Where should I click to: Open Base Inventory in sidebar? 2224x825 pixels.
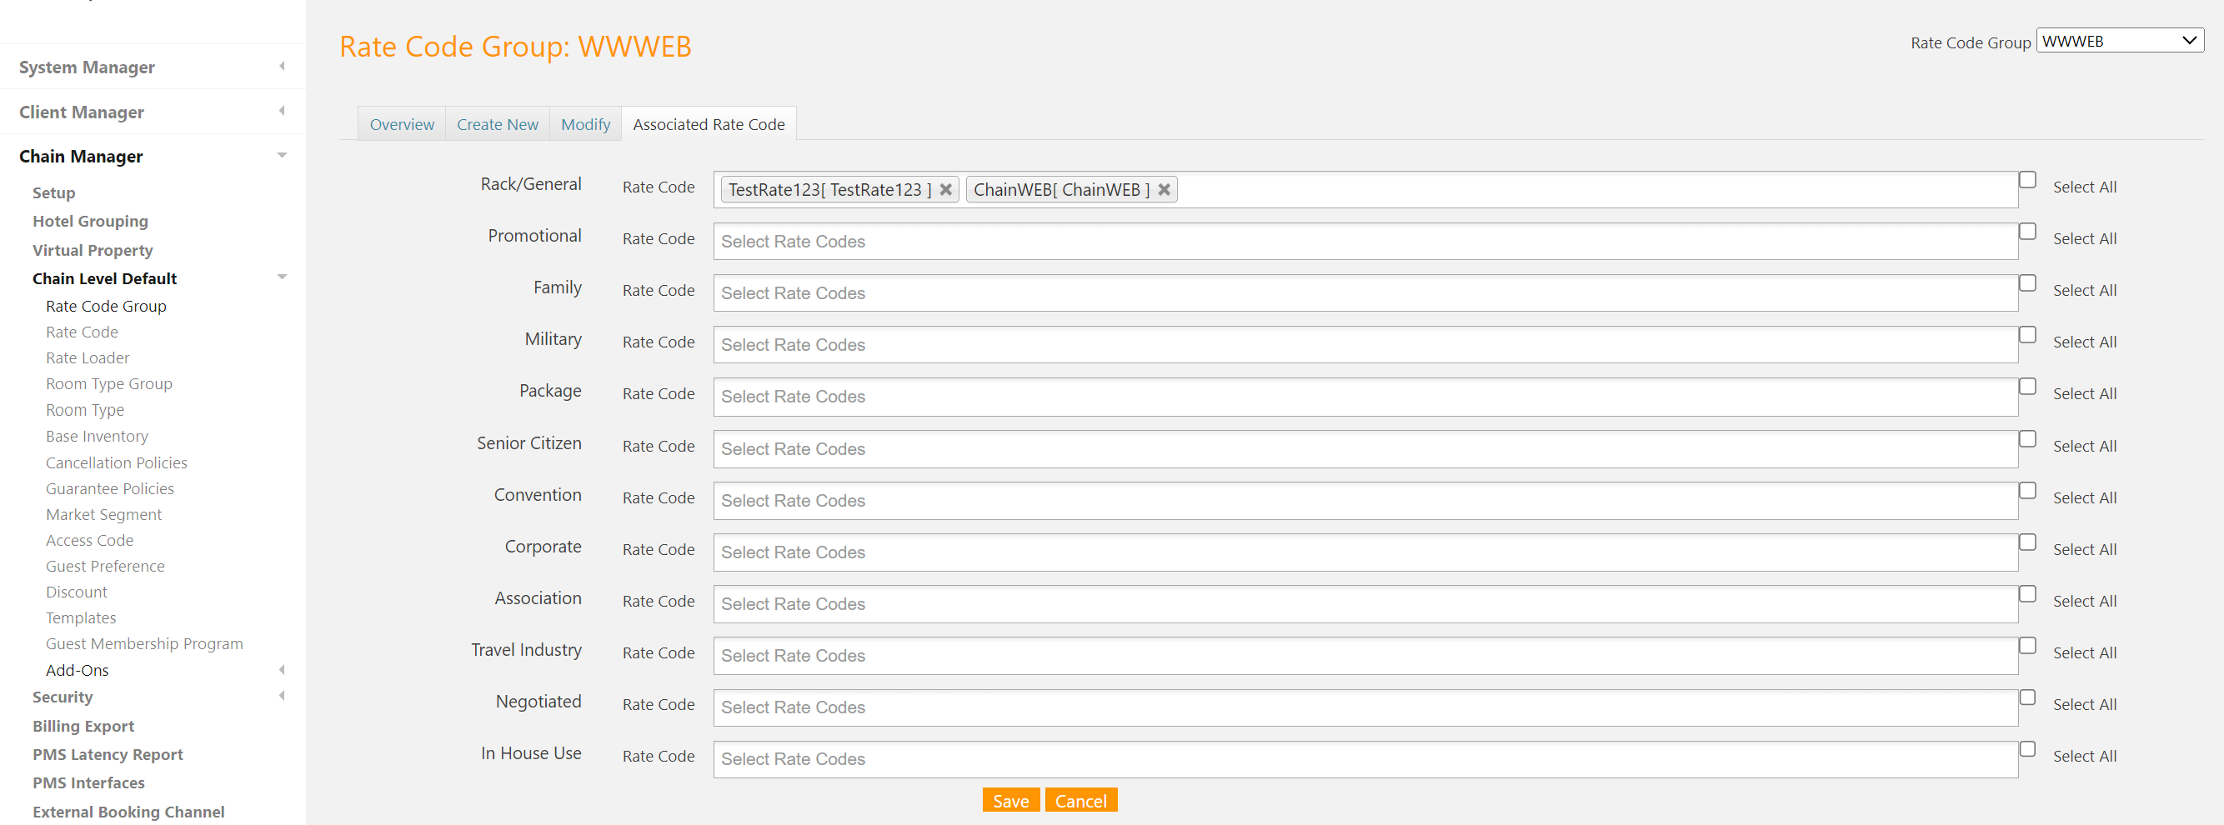97,436
